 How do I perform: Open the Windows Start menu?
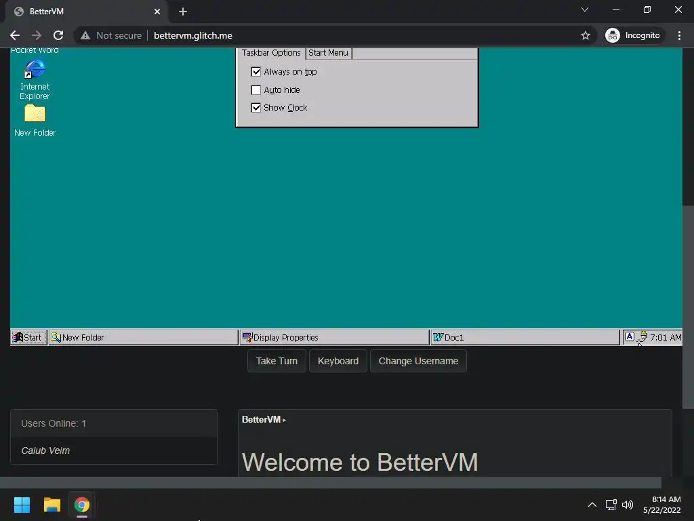22,505
